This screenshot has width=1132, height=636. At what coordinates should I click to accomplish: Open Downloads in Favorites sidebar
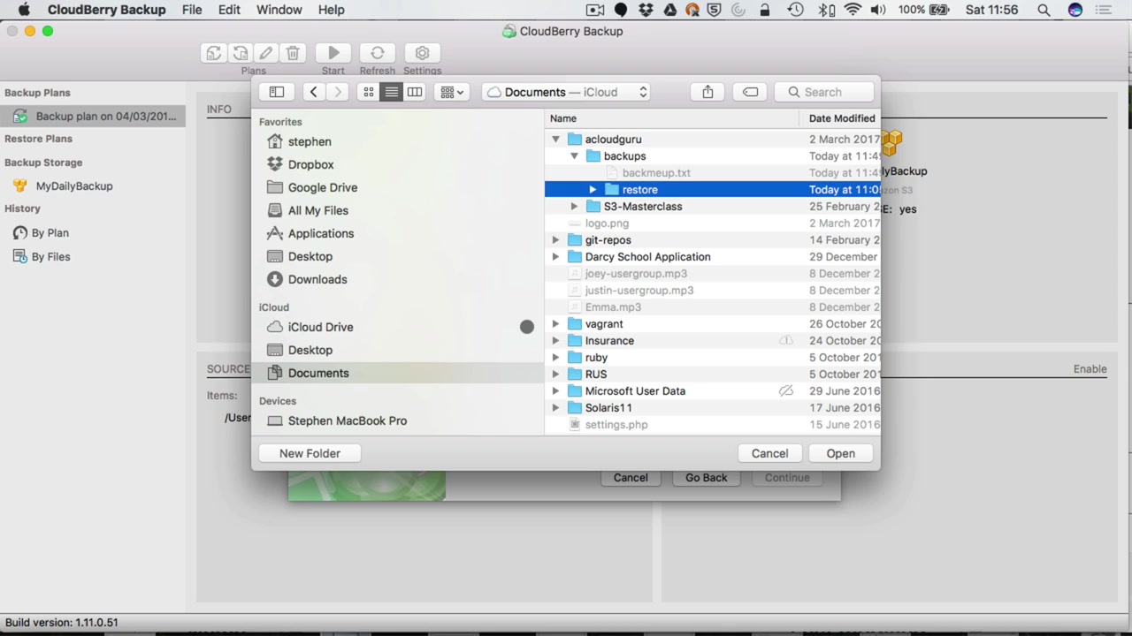pos(317,279)
